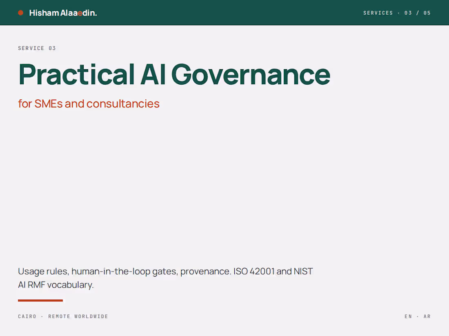This screenshot has height=336, width=449.
Task: Click the usage rules description paragraph
Action: (x=165, y=278)
